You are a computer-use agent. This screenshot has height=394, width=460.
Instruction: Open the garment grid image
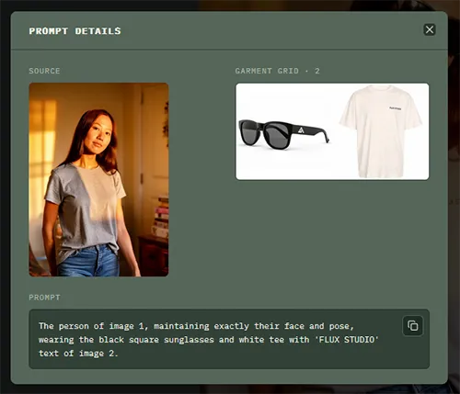(332, 131)
